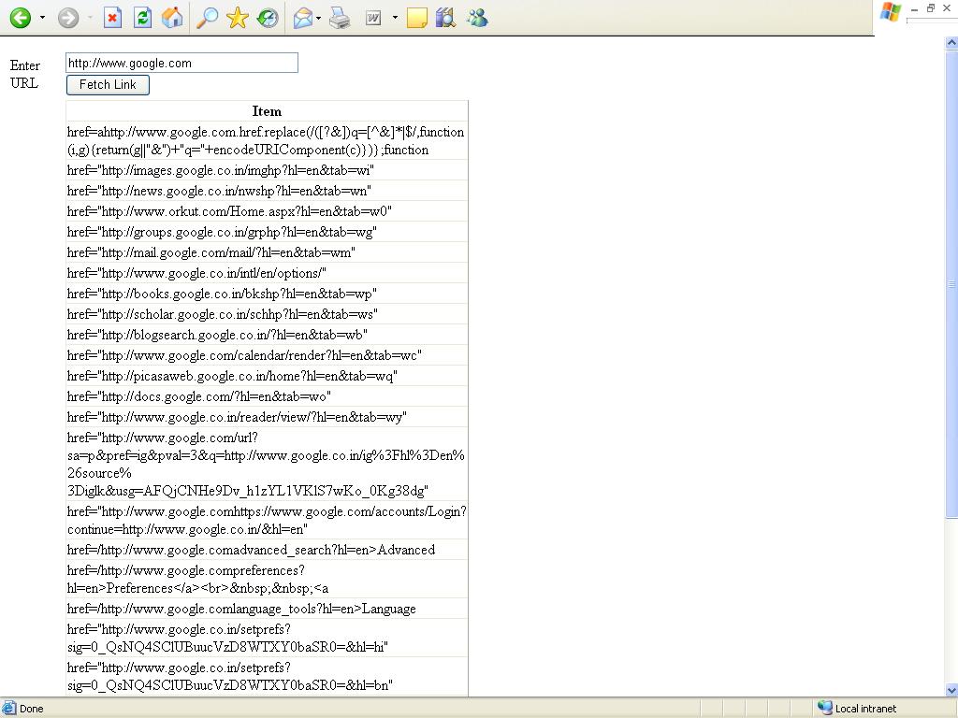Refresh the page with green arrows icon
The width and height of the screenshot is (958, 718).
pyautogui.click(x=142, y=18)
